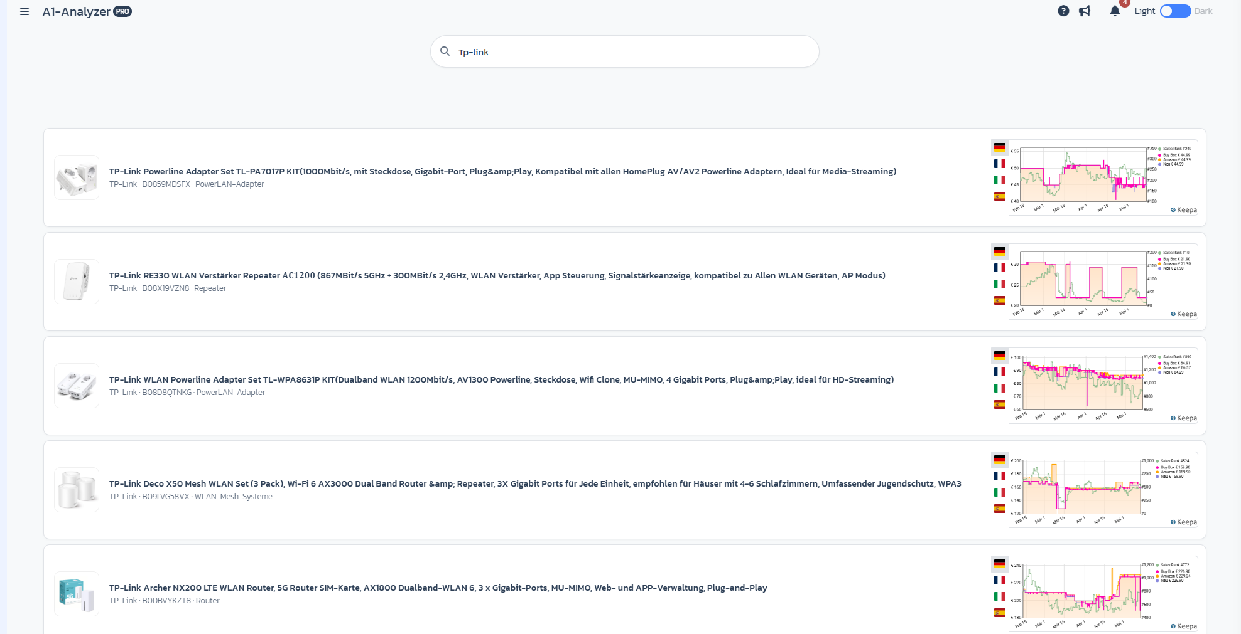Select German flag for Deco X50 chart

click(999, 460)
